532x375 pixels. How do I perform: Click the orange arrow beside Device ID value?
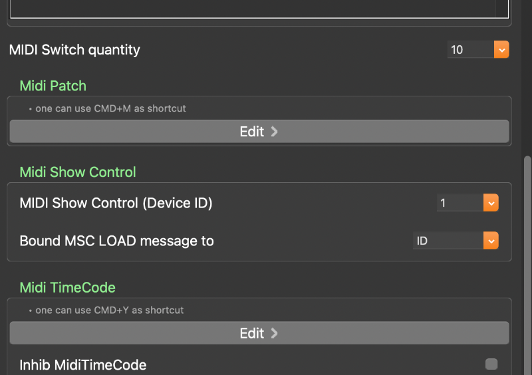(491, 203)
